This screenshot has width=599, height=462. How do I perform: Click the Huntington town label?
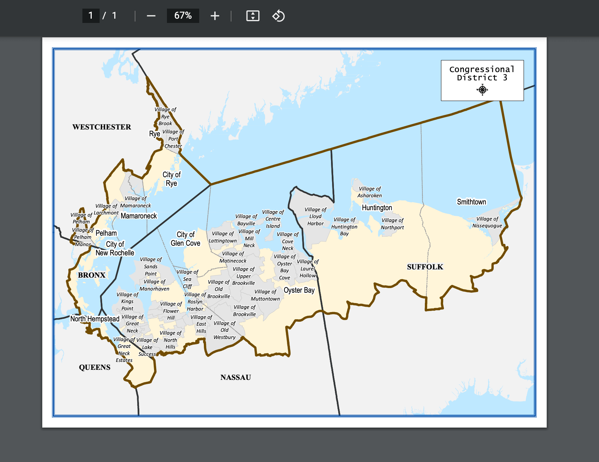[x=377, y=208]
